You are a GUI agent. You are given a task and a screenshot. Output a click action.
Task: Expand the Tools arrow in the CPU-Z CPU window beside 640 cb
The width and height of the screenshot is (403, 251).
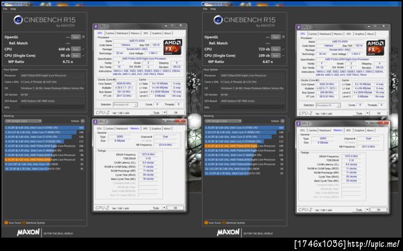(165, 112)
